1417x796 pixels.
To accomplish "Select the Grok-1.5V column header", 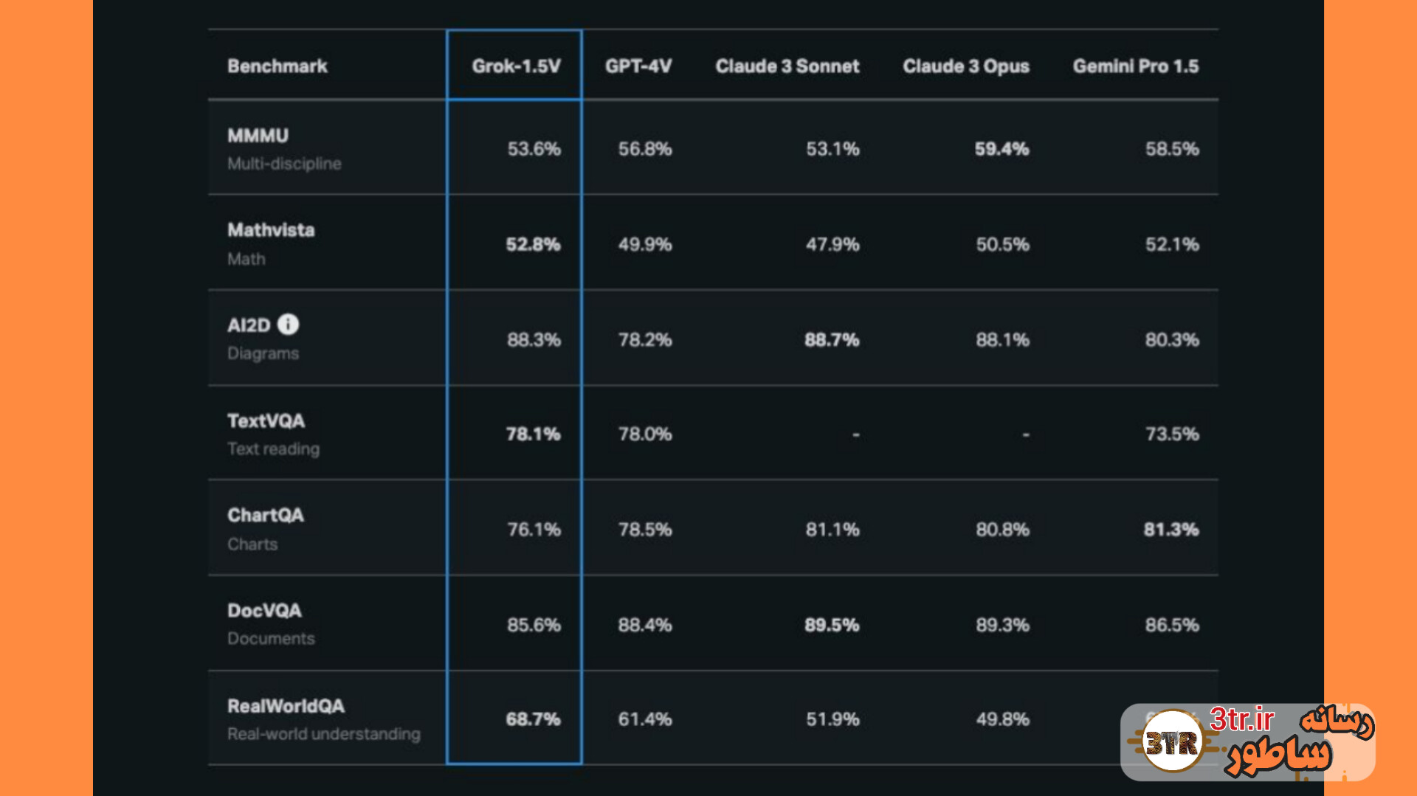I will [x=516, y=66].
